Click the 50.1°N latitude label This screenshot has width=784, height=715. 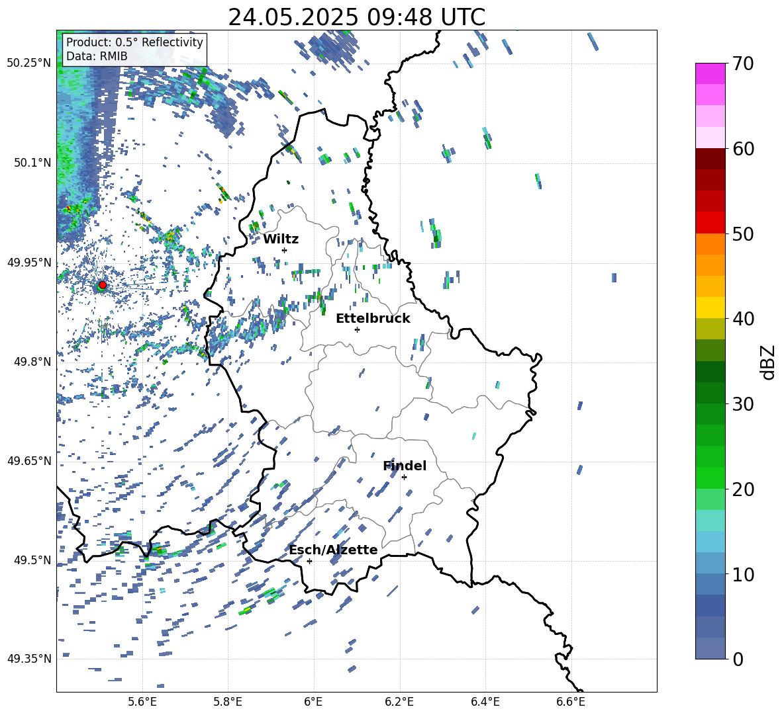(32, 163)
